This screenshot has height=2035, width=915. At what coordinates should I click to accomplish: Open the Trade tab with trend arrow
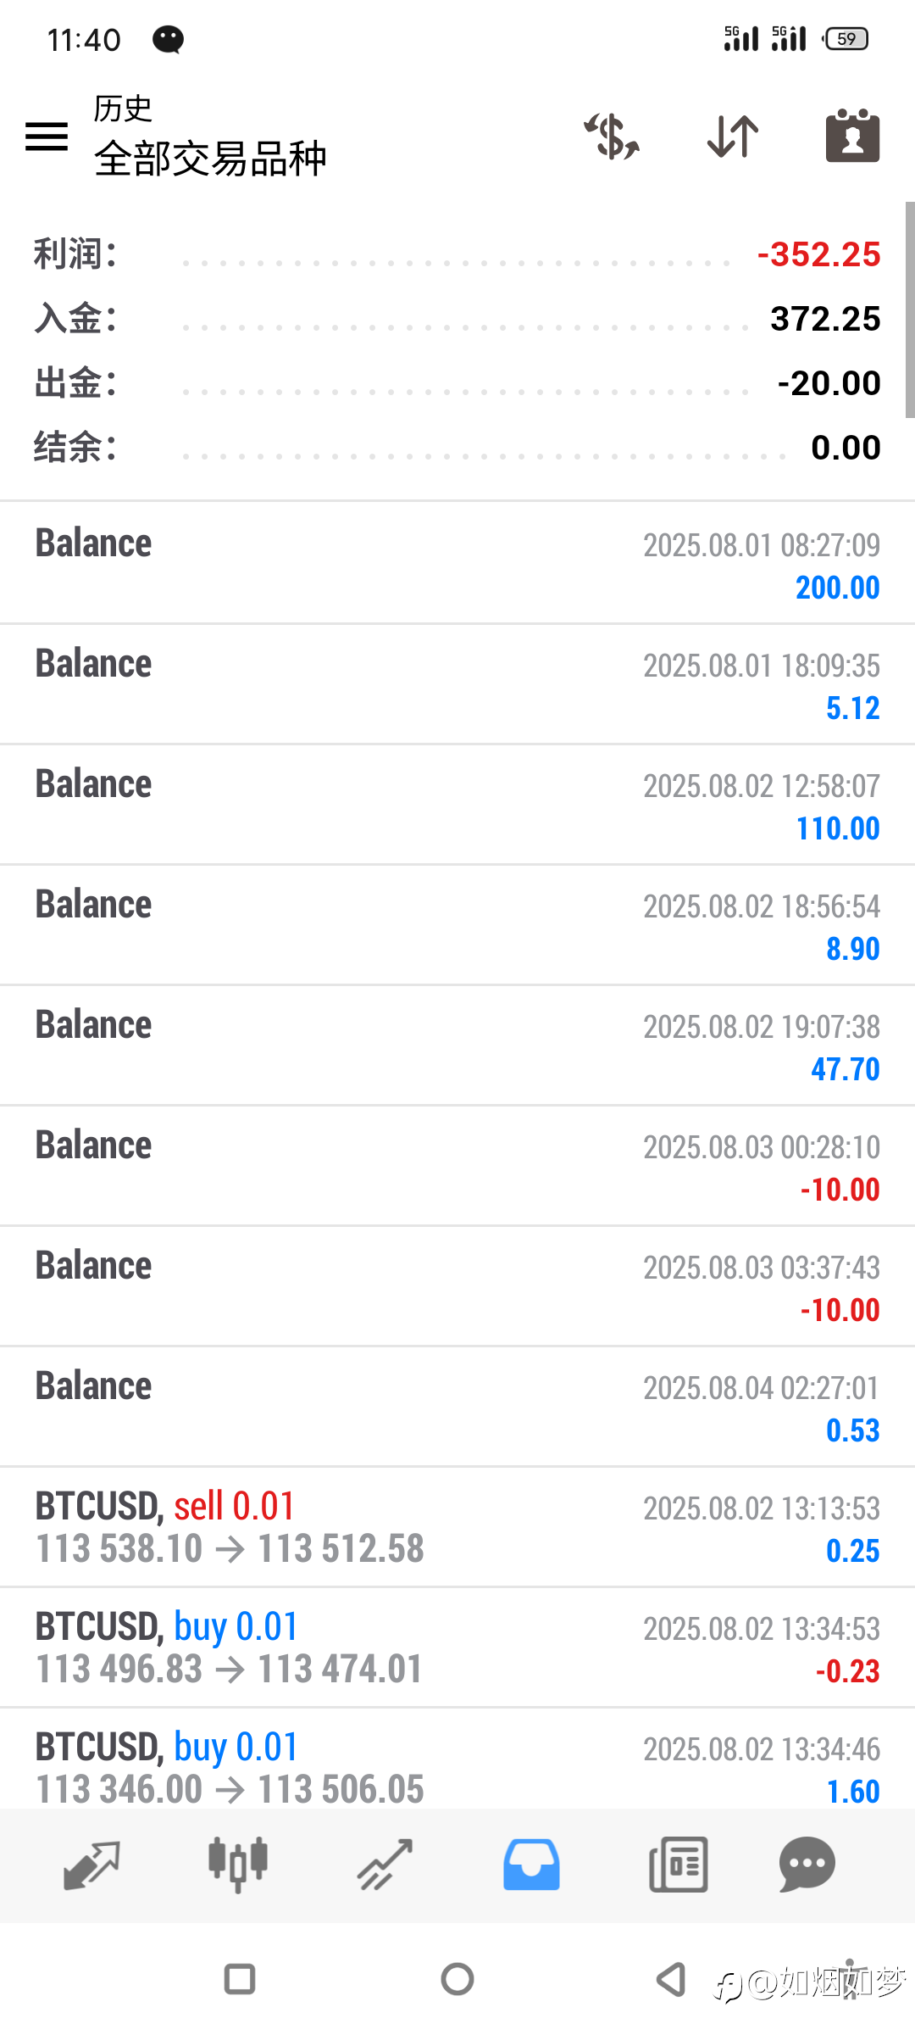pos(385,1865)
